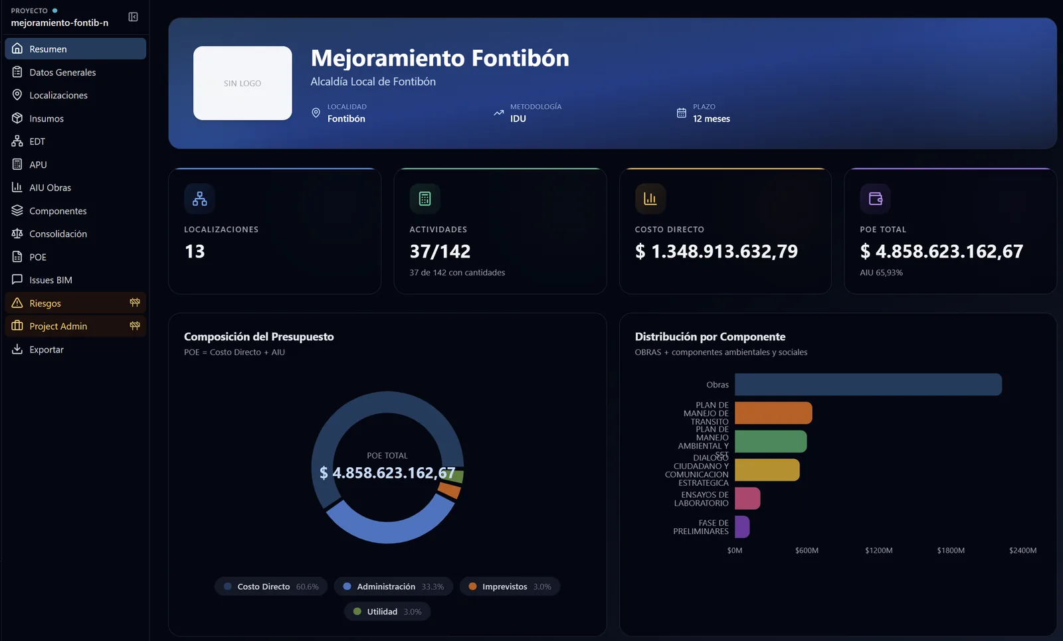Viewport: 1063px width, 641px height.
Task: Click the Consolidación scales icon
Action: point(17,234)
